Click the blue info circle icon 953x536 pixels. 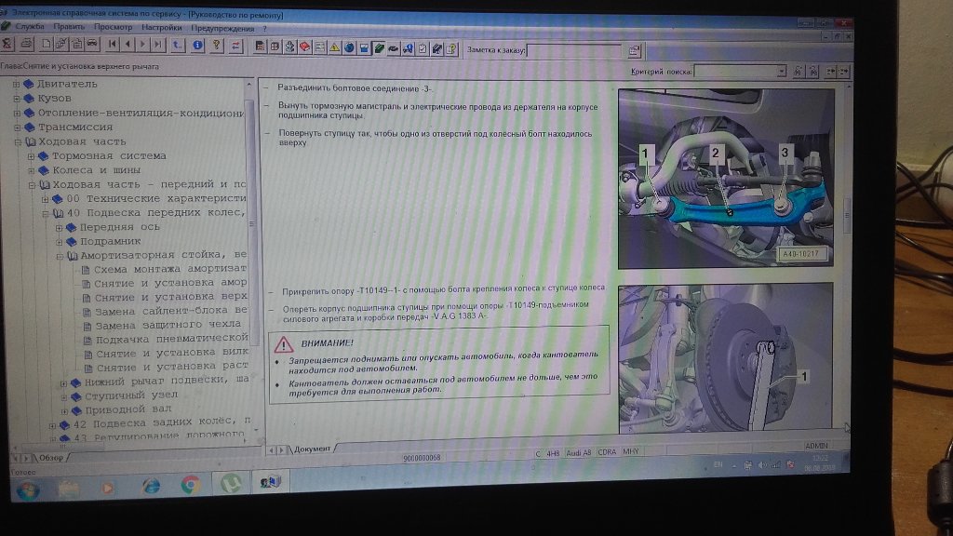[x=197, y=45]
